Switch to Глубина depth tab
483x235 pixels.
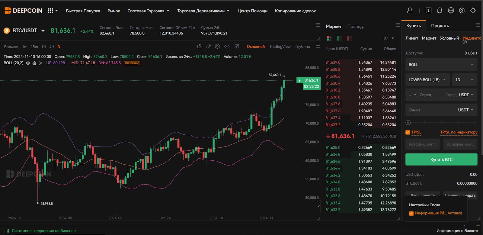[302, 47]
